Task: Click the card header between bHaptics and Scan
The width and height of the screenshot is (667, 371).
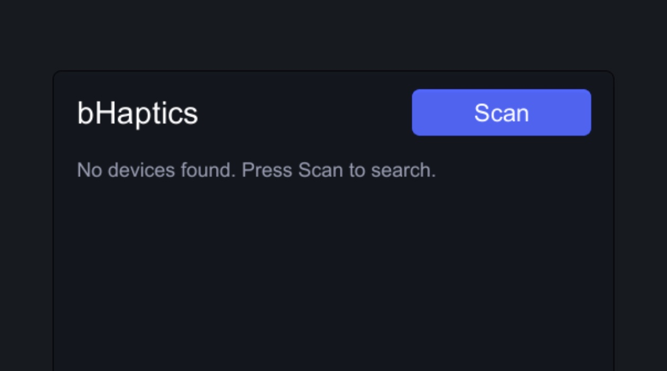Action: coord(305,112)
